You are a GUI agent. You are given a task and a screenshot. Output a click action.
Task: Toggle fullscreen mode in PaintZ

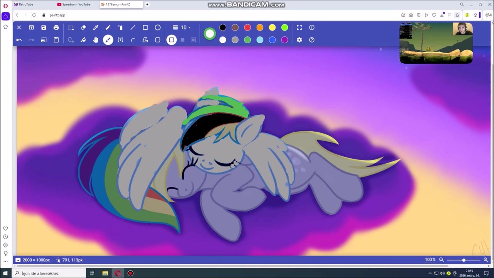[299, 27]
